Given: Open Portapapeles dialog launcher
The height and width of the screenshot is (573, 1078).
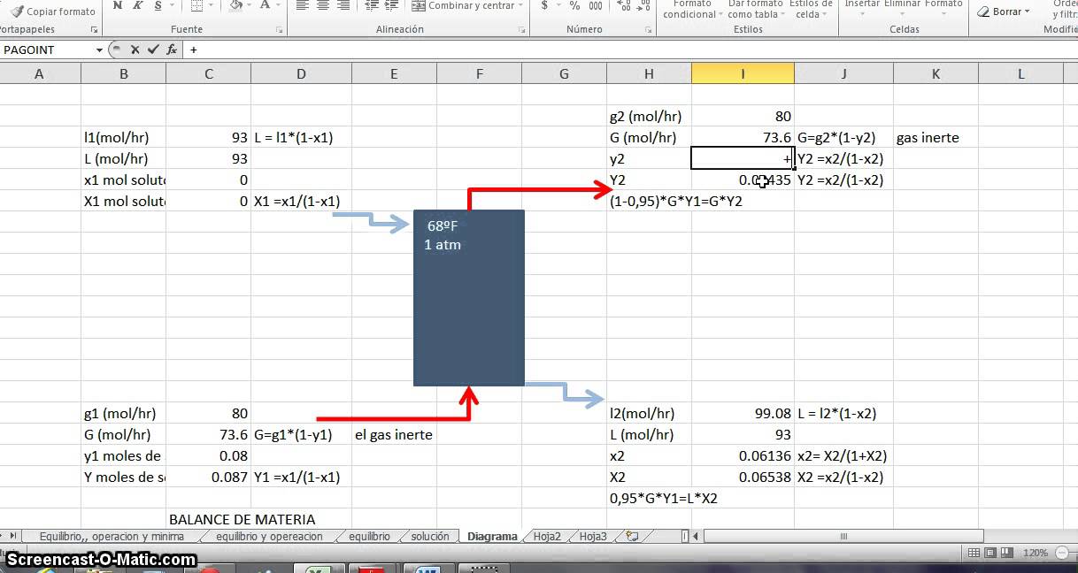Looking at the screenshot, I should (x=95, y=30).
